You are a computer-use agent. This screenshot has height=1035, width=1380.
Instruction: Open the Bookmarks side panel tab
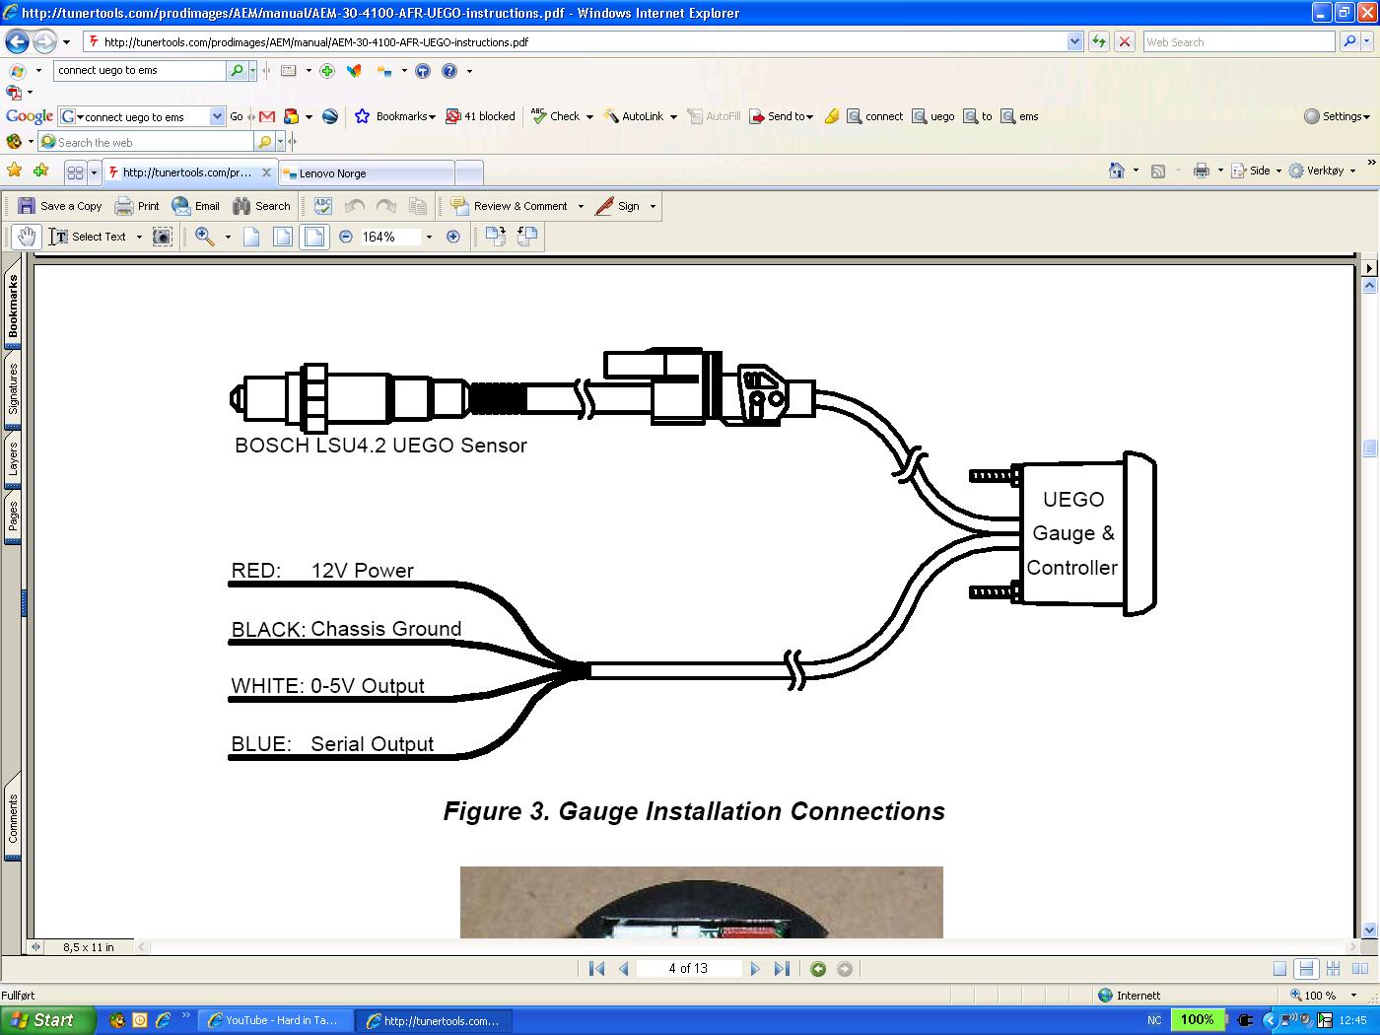pos(13,307)
